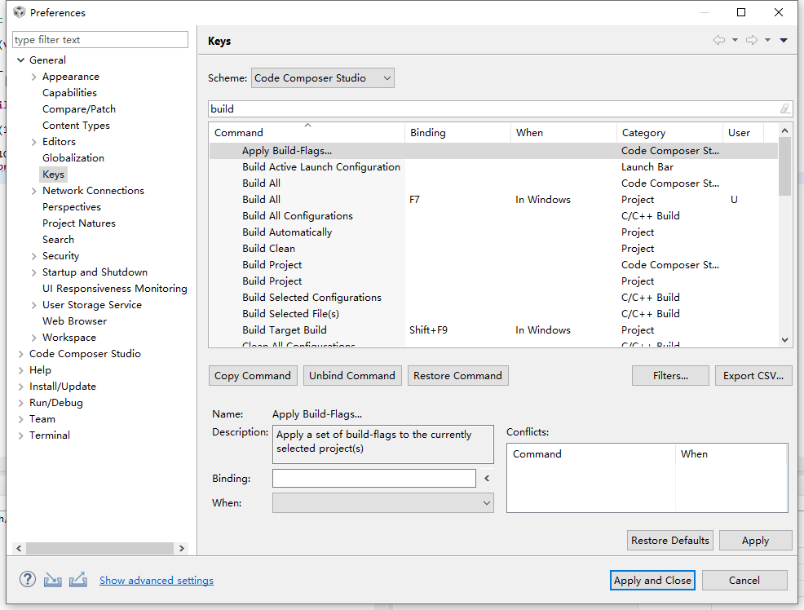Select Build Active Launch Configuration row
This screenshot has height=610, width=804.
pos(493,167)
